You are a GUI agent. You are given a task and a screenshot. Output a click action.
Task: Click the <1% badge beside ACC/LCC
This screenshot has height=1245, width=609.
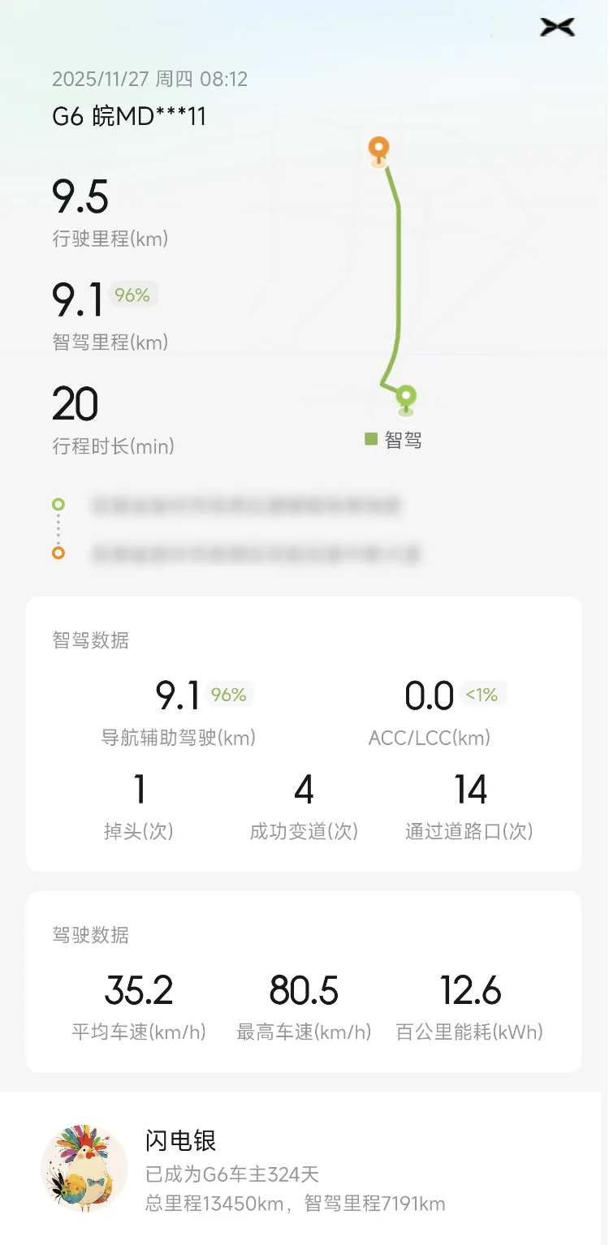[482, 695]
